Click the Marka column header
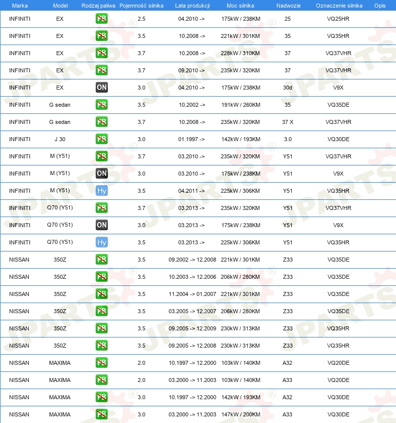The image size is (396, 423). pos(20,6)
